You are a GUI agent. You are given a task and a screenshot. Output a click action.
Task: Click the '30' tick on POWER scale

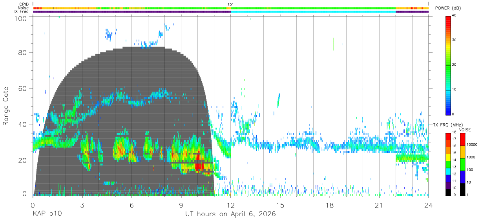(454, 40)
